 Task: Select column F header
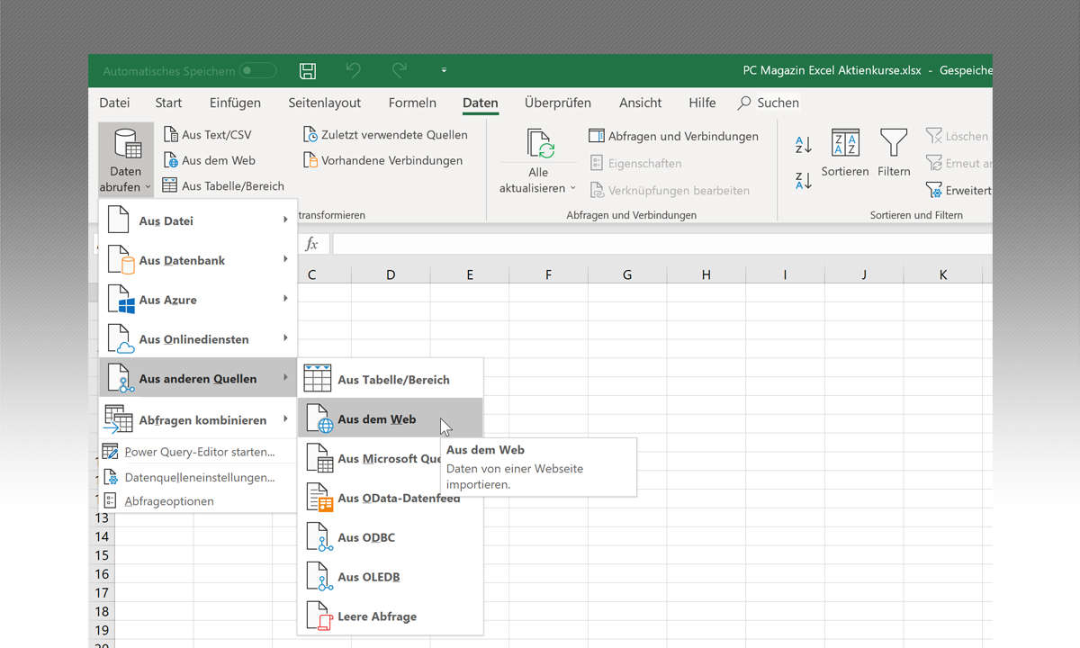coord(548,274)
